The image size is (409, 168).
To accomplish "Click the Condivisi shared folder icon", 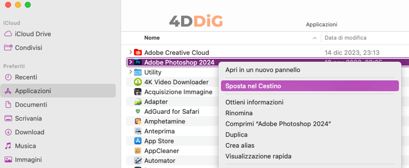I will 8,47.
